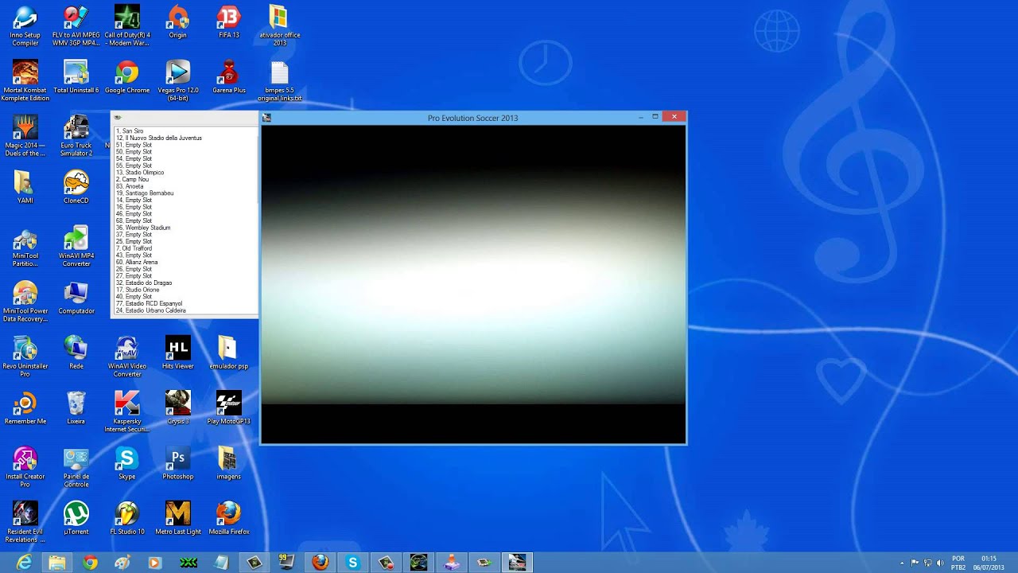The height and width of the screenshot is (573, 1018).
Task: Select the ativador office 2013 icon
Action: [x=279, y=25]
